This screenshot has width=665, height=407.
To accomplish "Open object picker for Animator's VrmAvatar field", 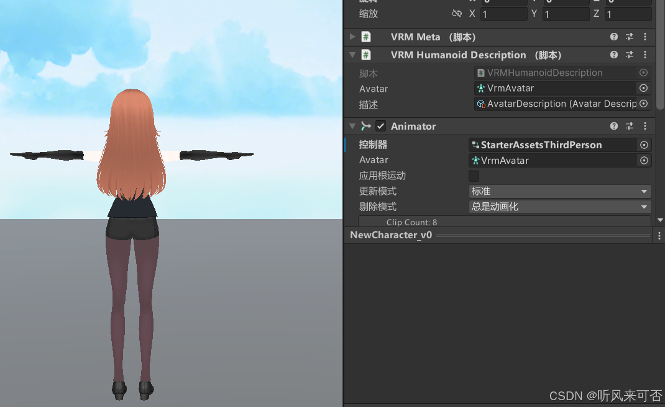I will coord(644,160).
